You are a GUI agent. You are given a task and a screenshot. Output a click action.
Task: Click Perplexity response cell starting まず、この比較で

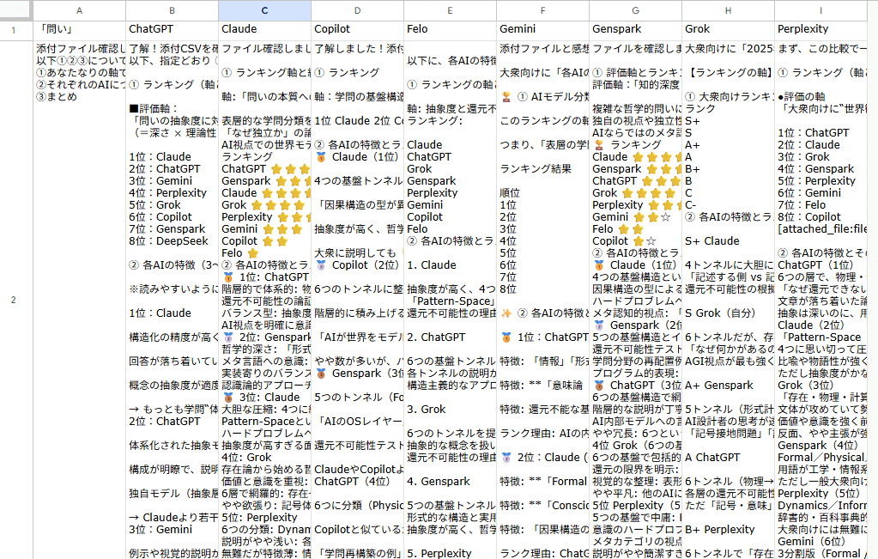(820, 300)
